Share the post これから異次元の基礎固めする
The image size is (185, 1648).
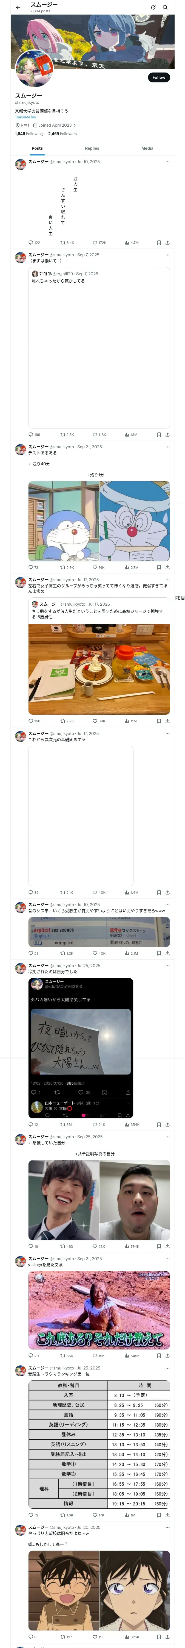(167, 892)
